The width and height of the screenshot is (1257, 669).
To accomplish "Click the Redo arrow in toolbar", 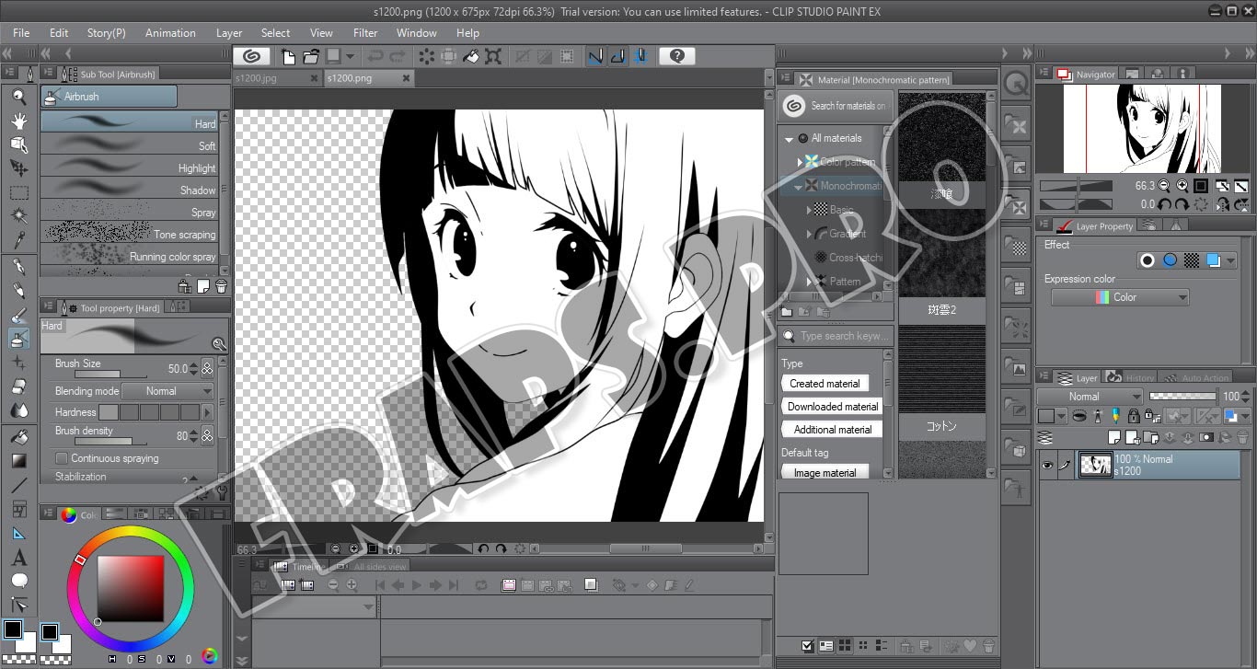I will [398, 56].
